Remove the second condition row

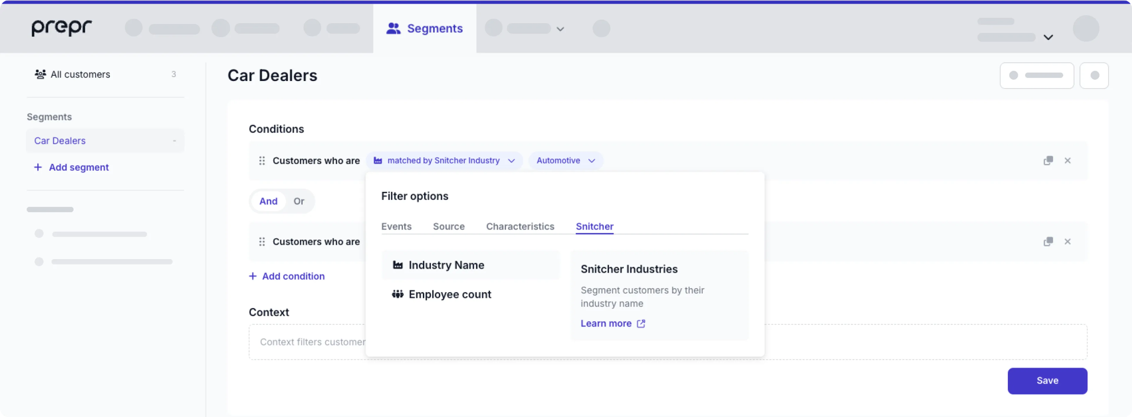coord(1067,241)
